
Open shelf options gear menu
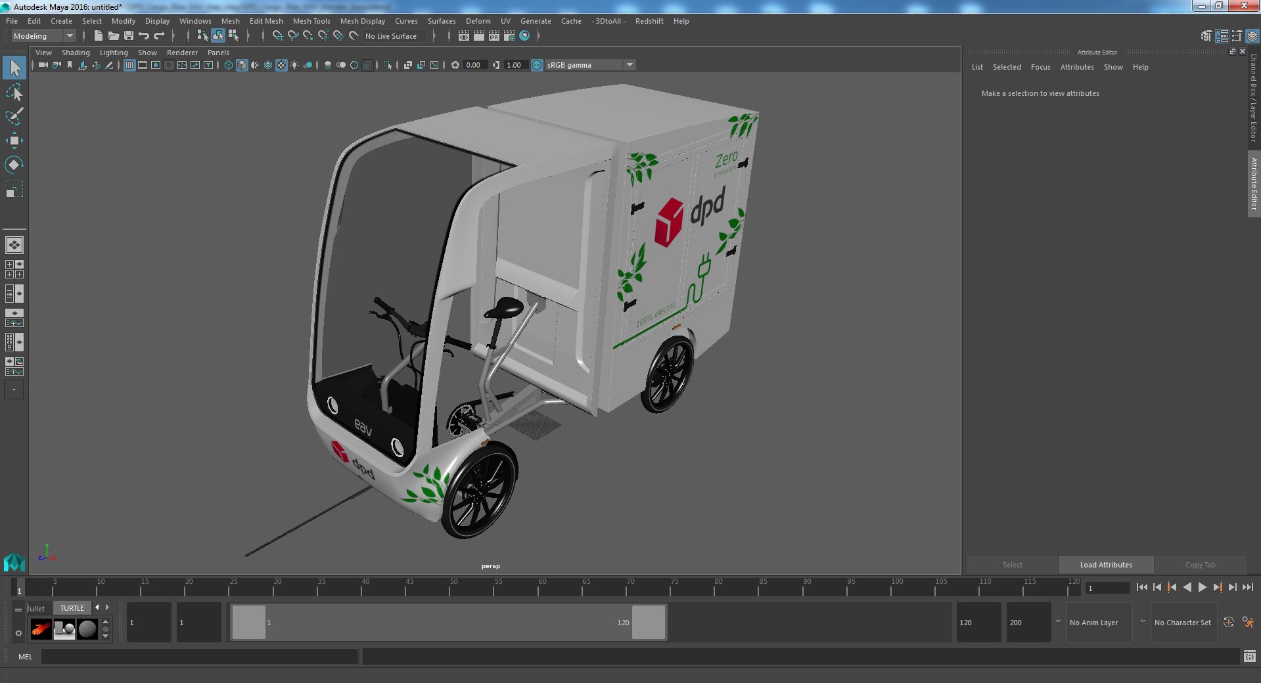pos(18,633)
